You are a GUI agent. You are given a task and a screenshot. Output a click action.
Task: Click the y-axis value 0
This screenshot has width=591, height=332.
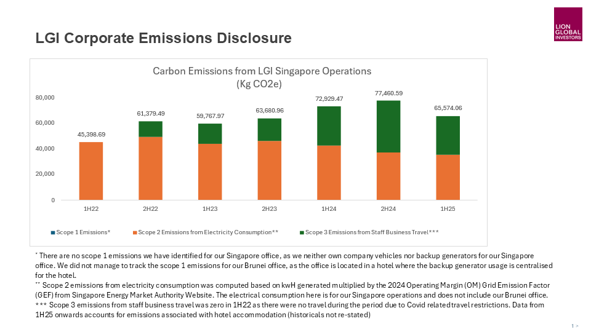[x=53, y=200]
